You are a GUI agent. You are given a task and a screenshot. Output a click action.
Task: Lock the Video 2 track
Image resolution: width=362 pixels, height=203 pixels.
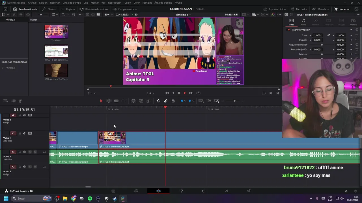20,115
